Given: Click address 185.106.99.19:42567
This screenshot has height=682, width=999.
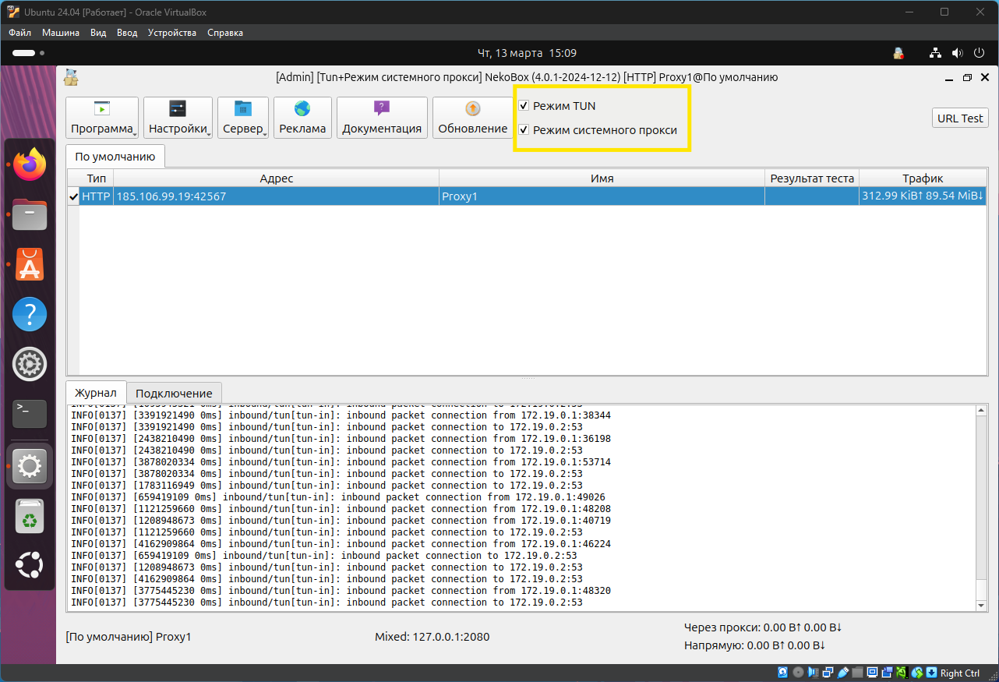Looking at the screenshot, I should [x=277, y=196].
